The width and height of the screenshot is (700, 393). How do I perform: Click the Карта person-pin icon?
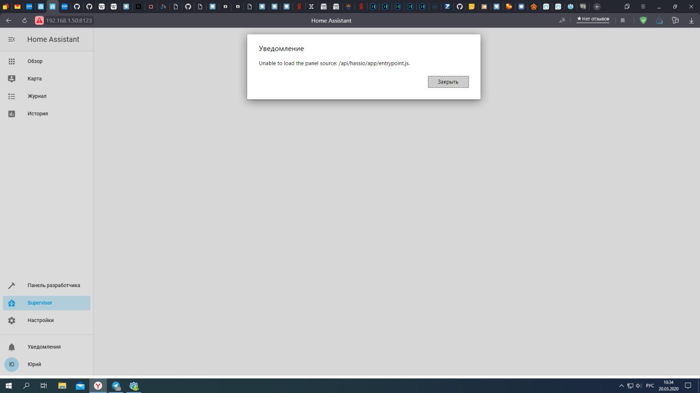[x=11, y=79]
